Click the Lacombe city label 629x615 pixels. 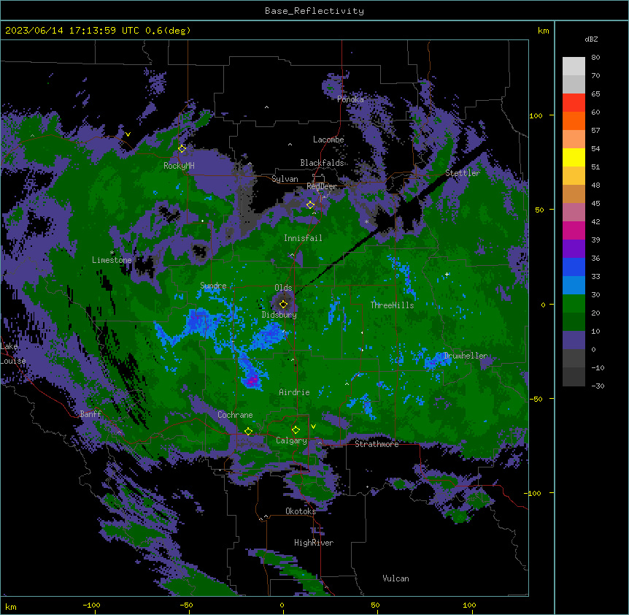[x=328, y=140]
